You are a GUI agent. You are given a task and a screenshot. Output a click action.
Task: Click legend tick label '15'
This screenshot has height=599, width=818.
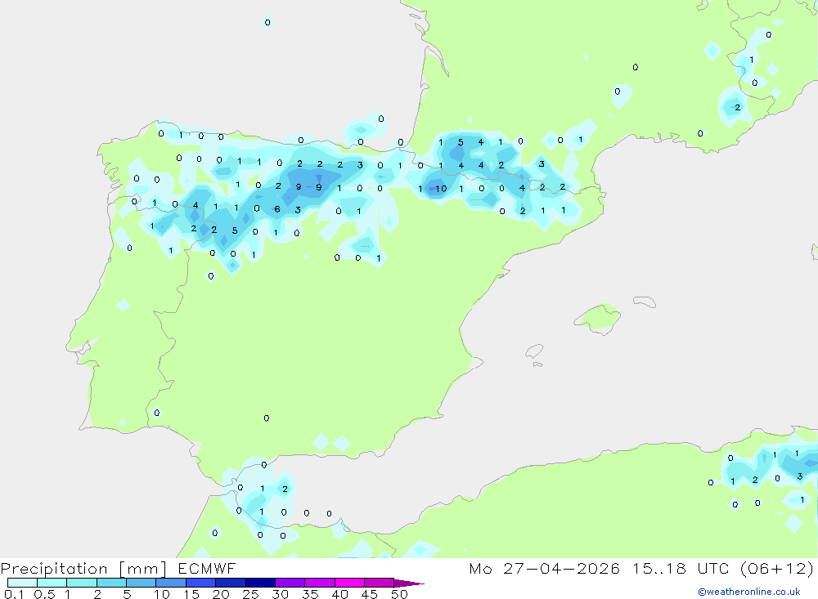click(191, 594)
